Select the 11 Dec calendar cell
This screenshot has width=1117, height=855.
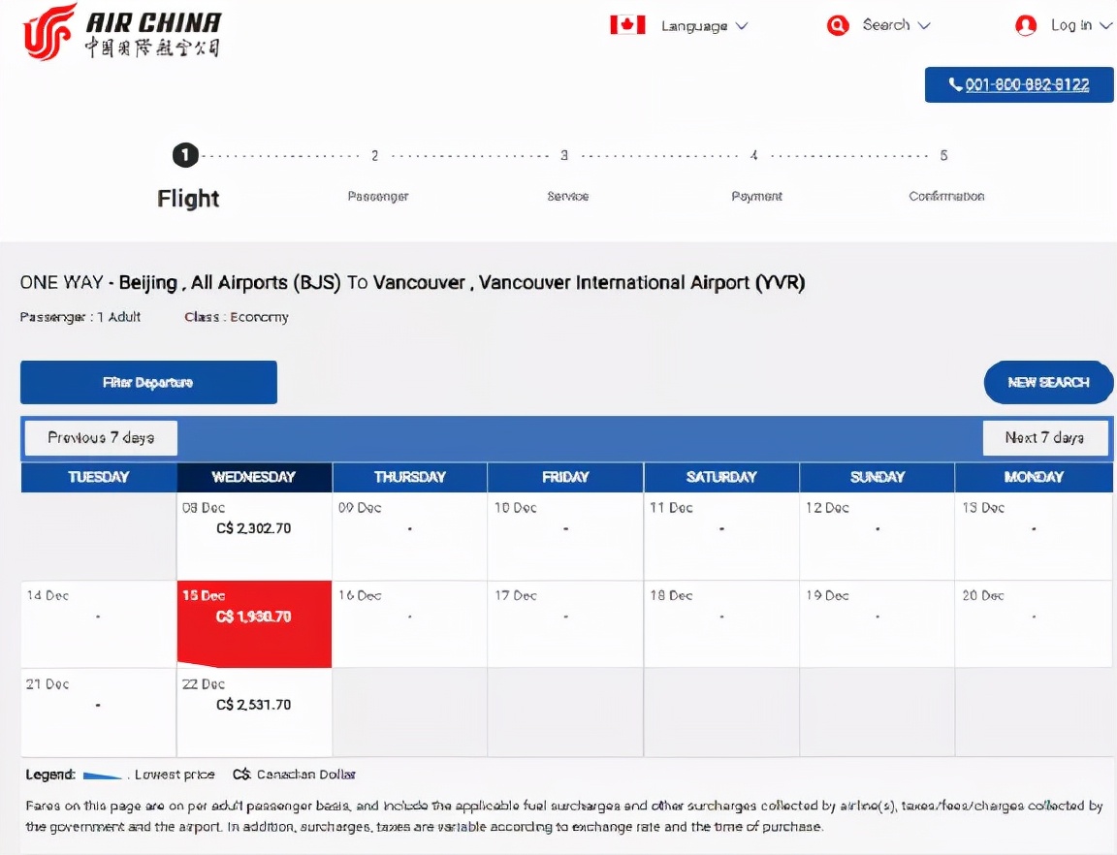(x=721, y=536)
